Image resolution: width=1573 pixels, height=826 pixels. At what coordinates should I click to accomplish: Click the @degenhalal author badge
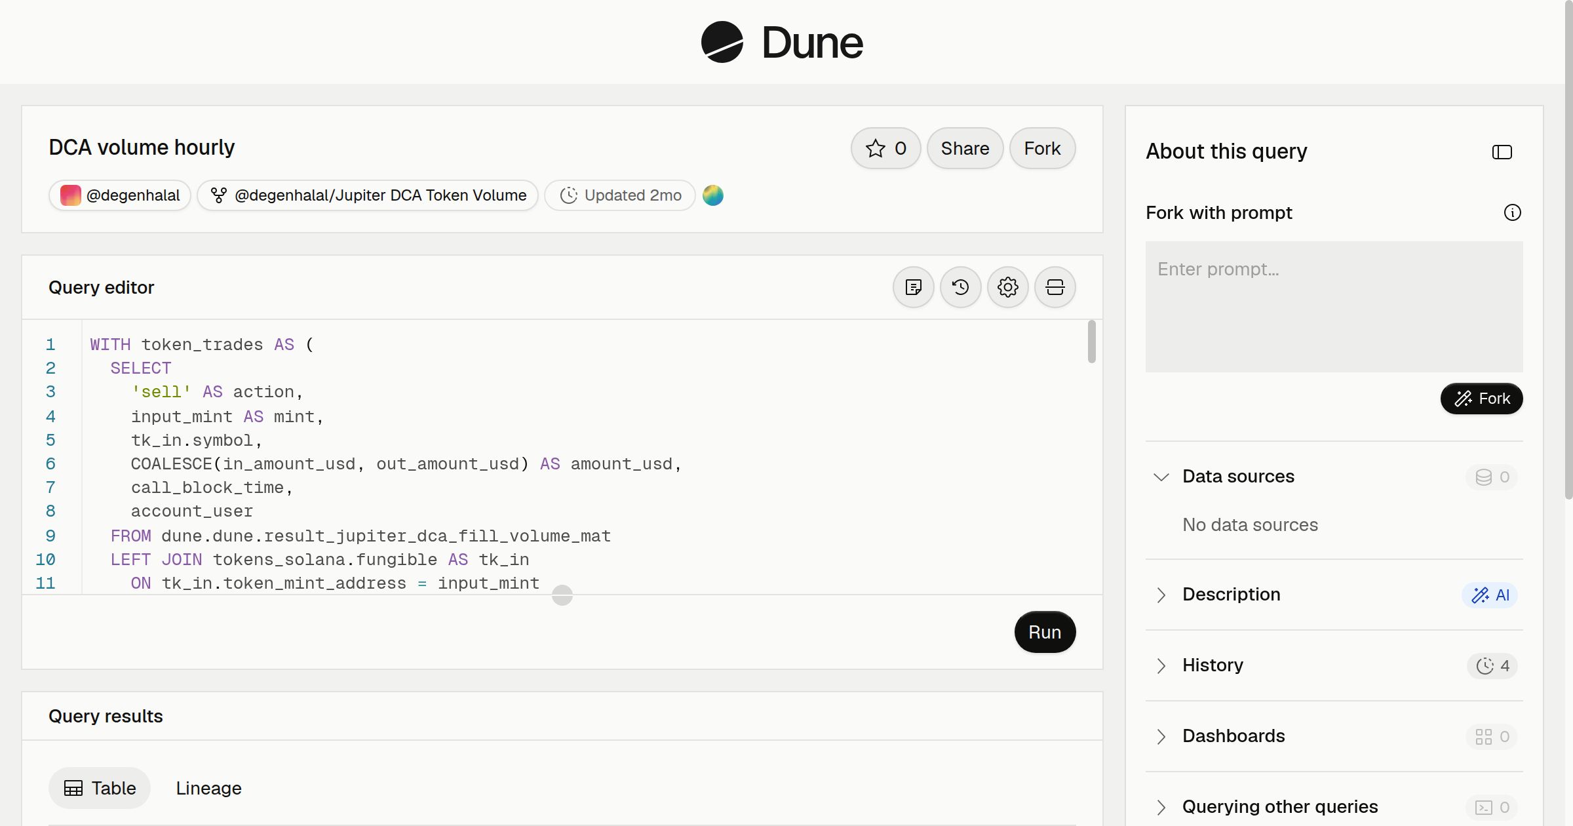(120, 195)
